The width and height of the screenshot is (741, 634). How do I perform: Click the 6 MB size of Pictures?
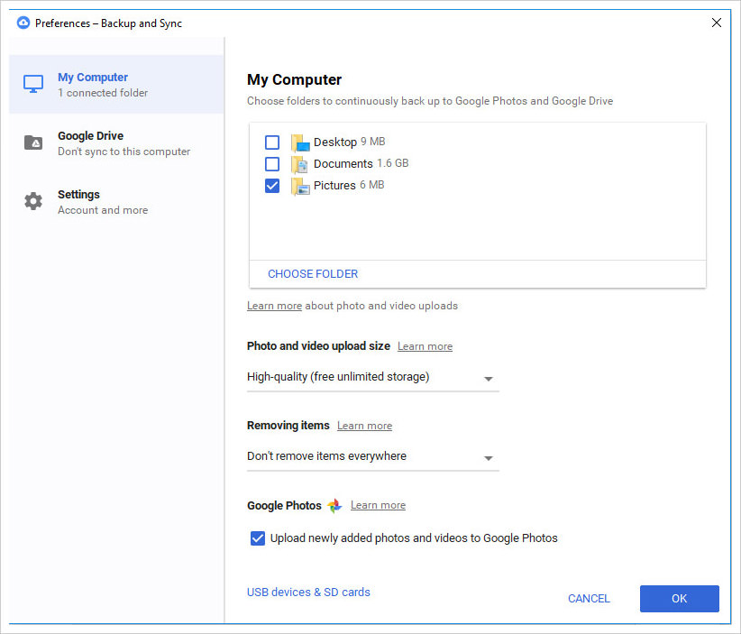(x=372, y=185)
